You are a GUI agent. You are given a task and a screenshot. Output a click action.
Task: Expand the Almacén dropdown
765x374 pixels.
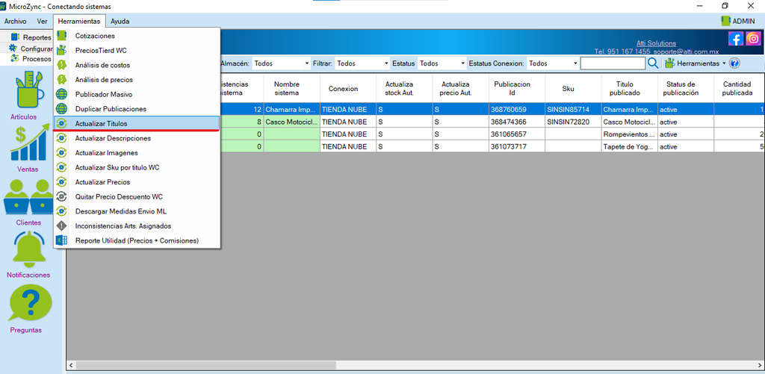point(307,63)
